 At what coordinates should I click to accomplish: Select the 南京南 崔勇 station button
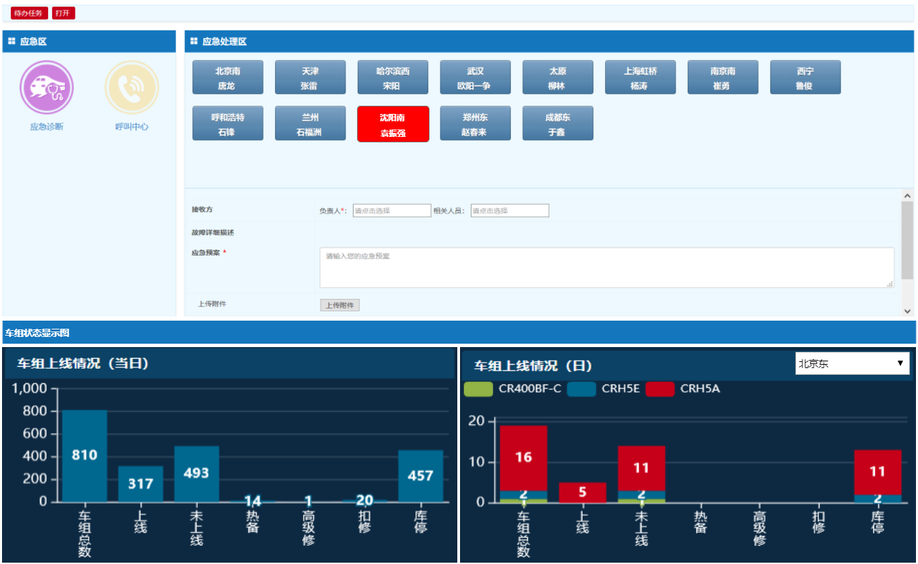pyautogui.click(x=723, y=77)
